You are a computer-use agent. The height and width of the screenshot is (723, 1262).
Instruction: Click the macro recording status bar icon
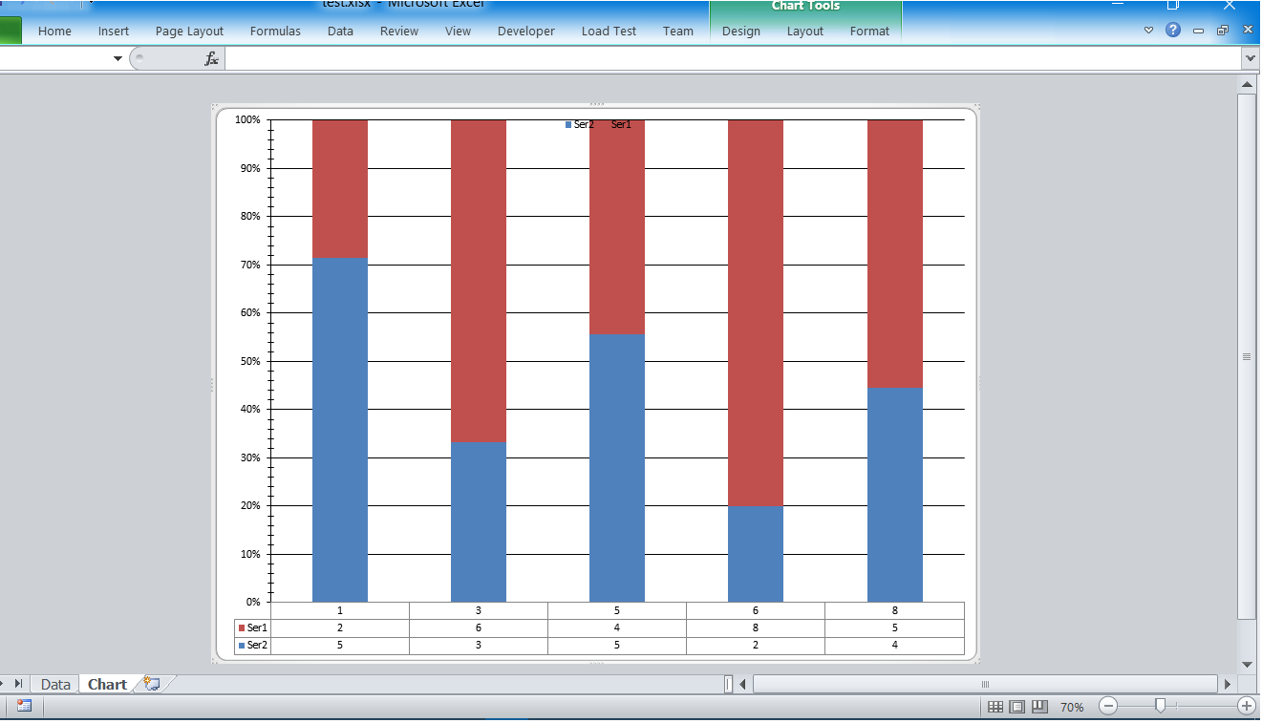24,706
